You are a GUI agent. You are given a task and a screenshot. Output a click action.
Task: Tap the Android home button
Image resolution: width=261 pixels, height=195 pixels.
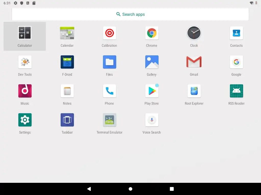point(130,189)
